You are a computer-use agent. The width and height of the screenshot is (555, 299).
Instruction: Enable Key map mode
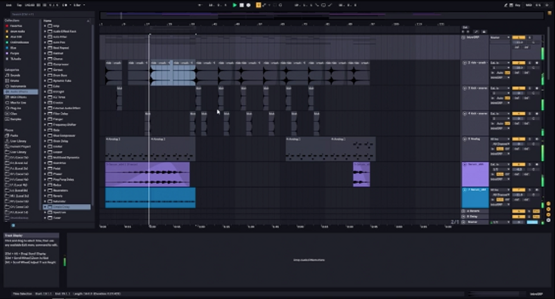click(518, 6)
